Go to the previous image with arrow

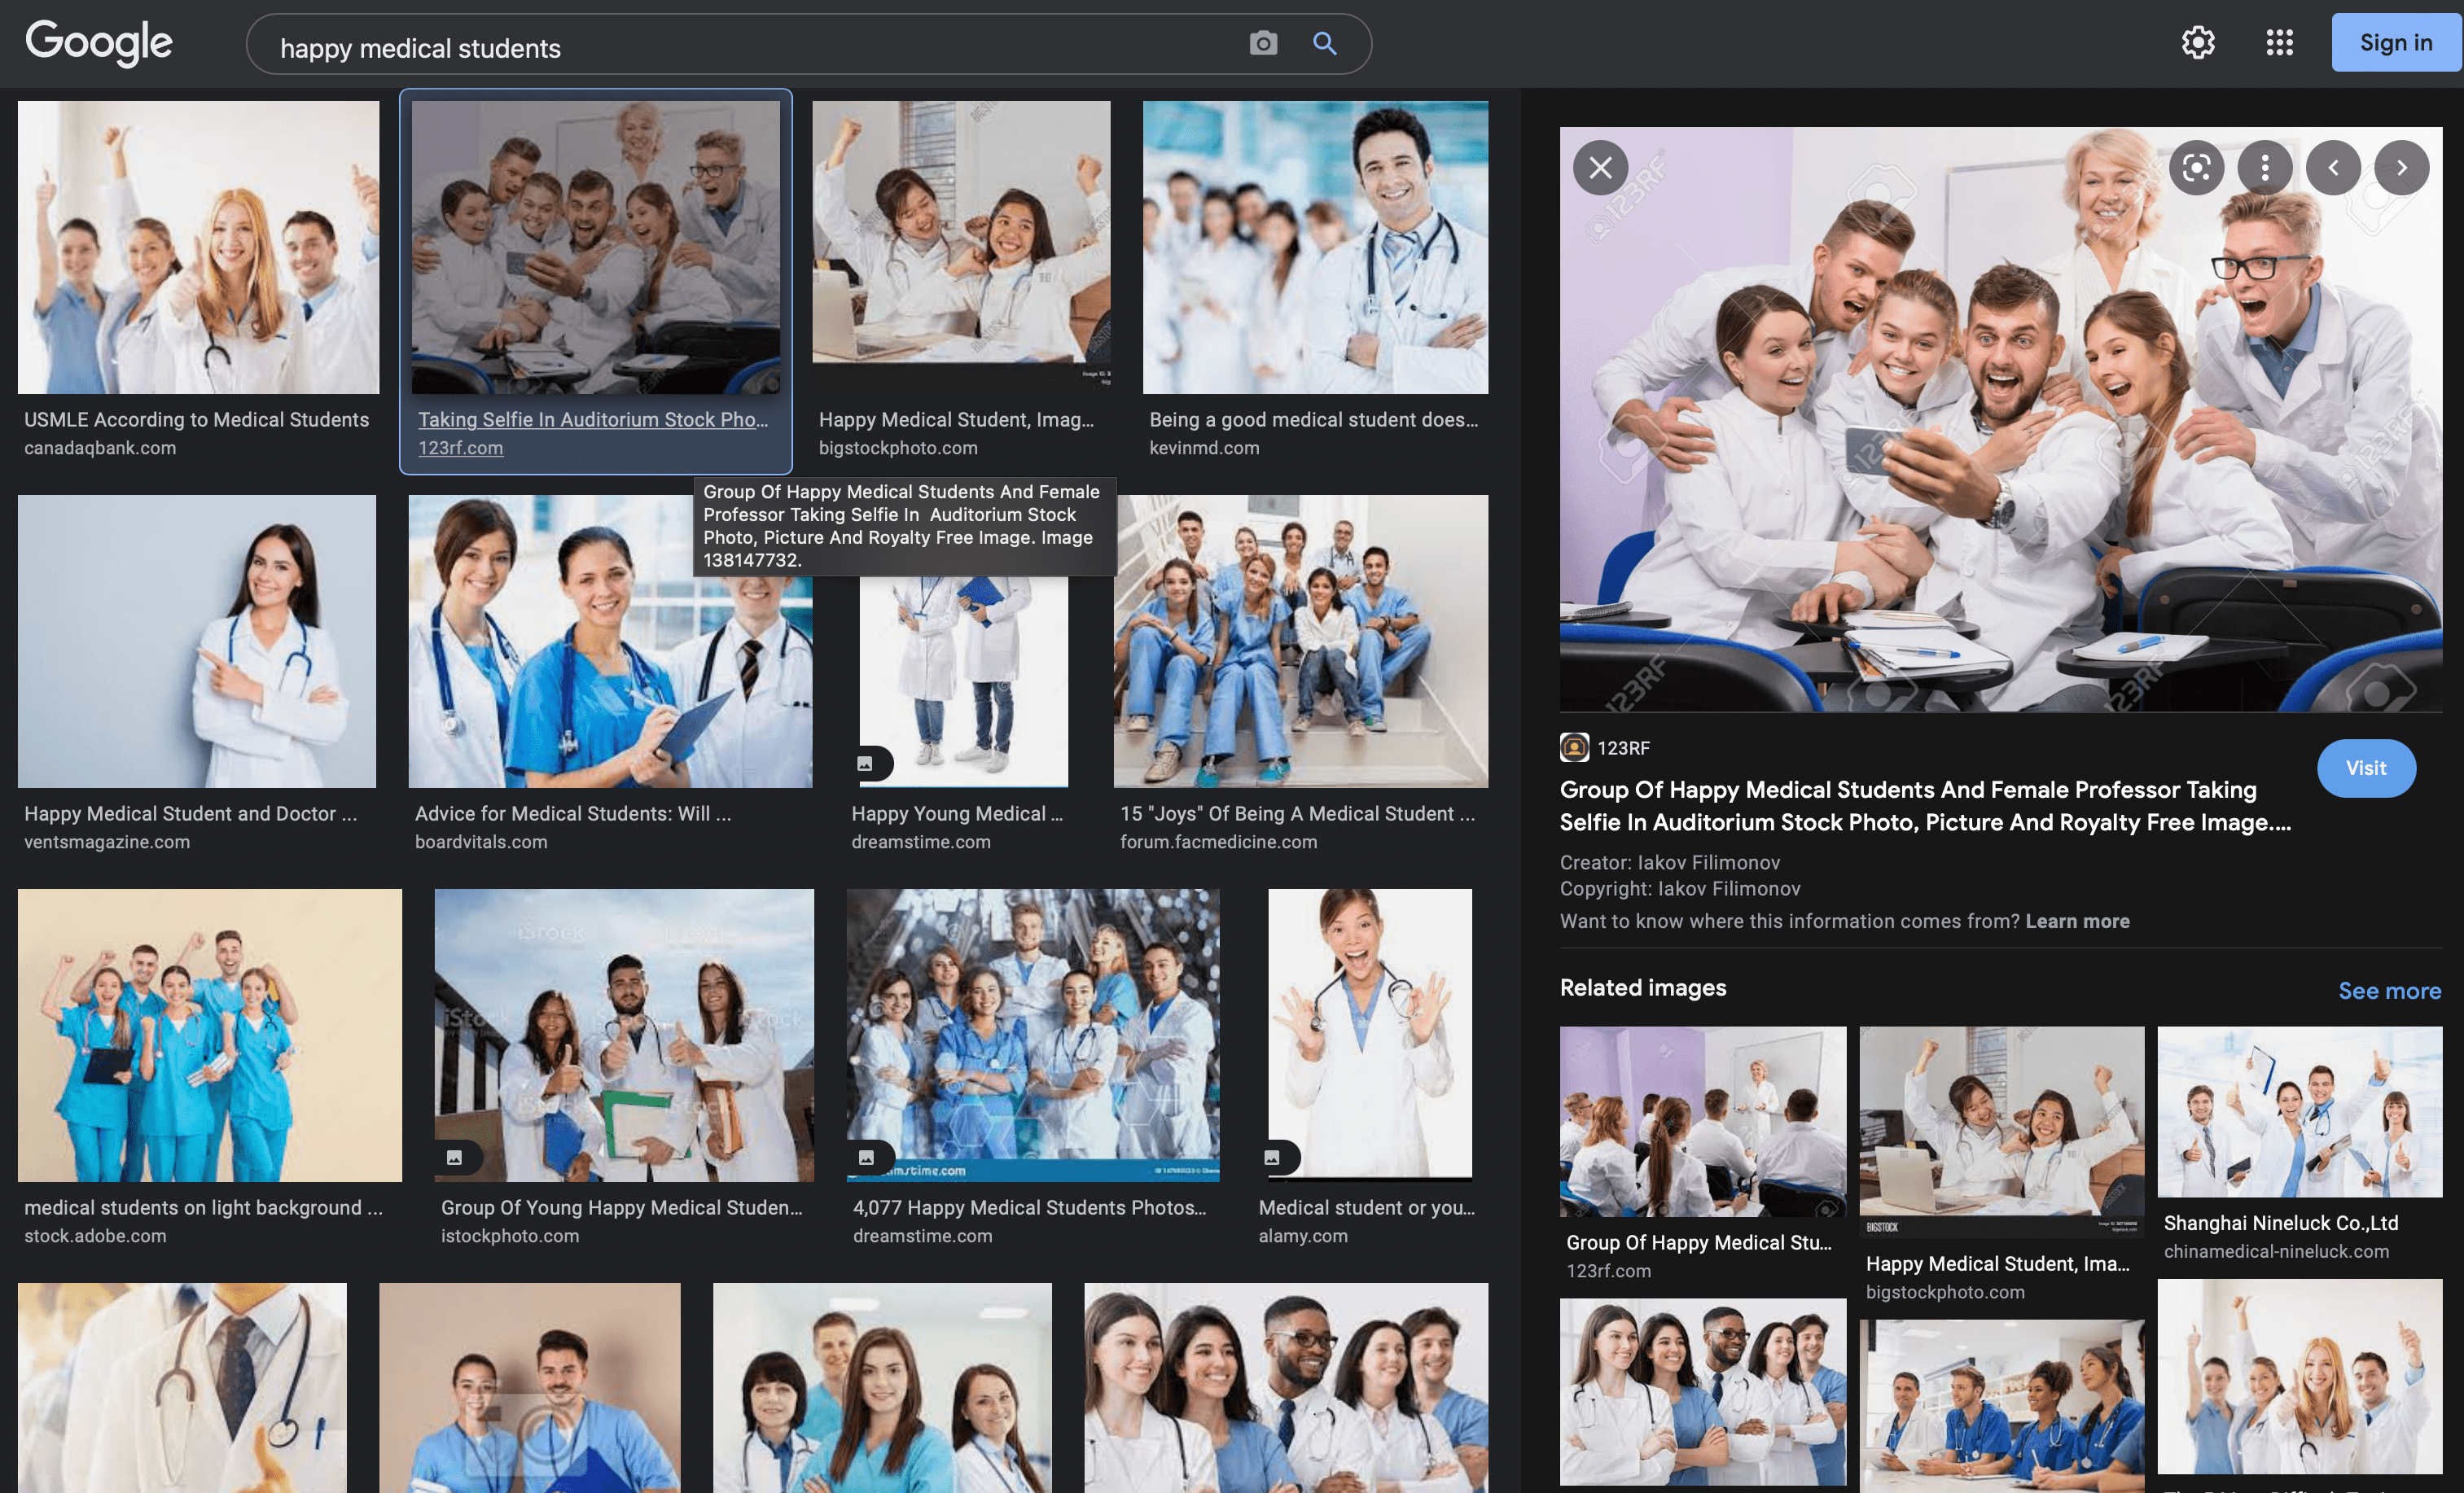tap(2332, 167)
